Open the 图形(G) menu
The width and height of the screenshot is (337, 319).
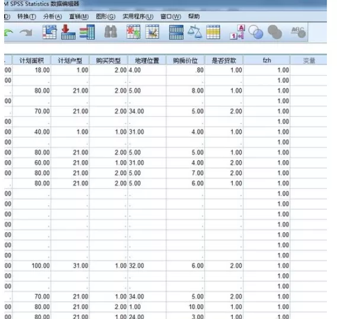(105, 17)
